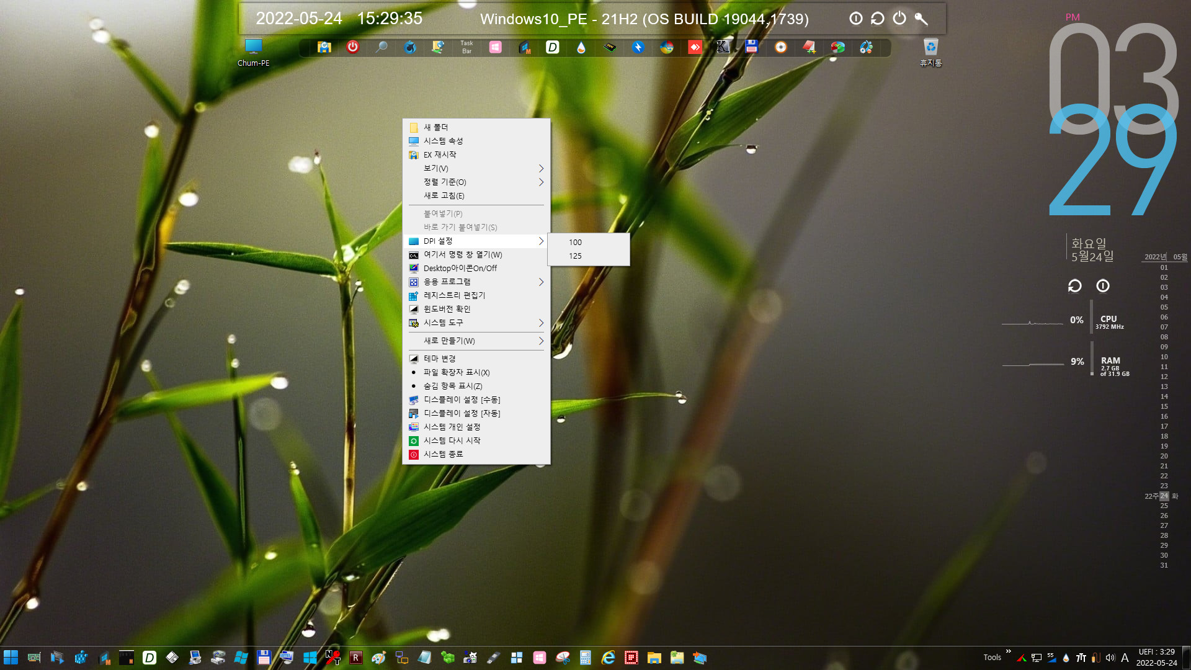Expand the Tools toolbar overflow chevron
Image resolution: width=1191 pixels, height=670 pixels.
1008,651
